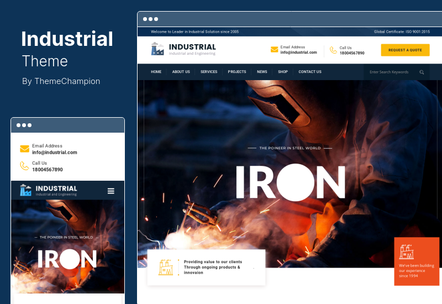Click 'Global Certificate: ISO 9001:2015' text
442x304 pixels.
[x=402, y=32]
